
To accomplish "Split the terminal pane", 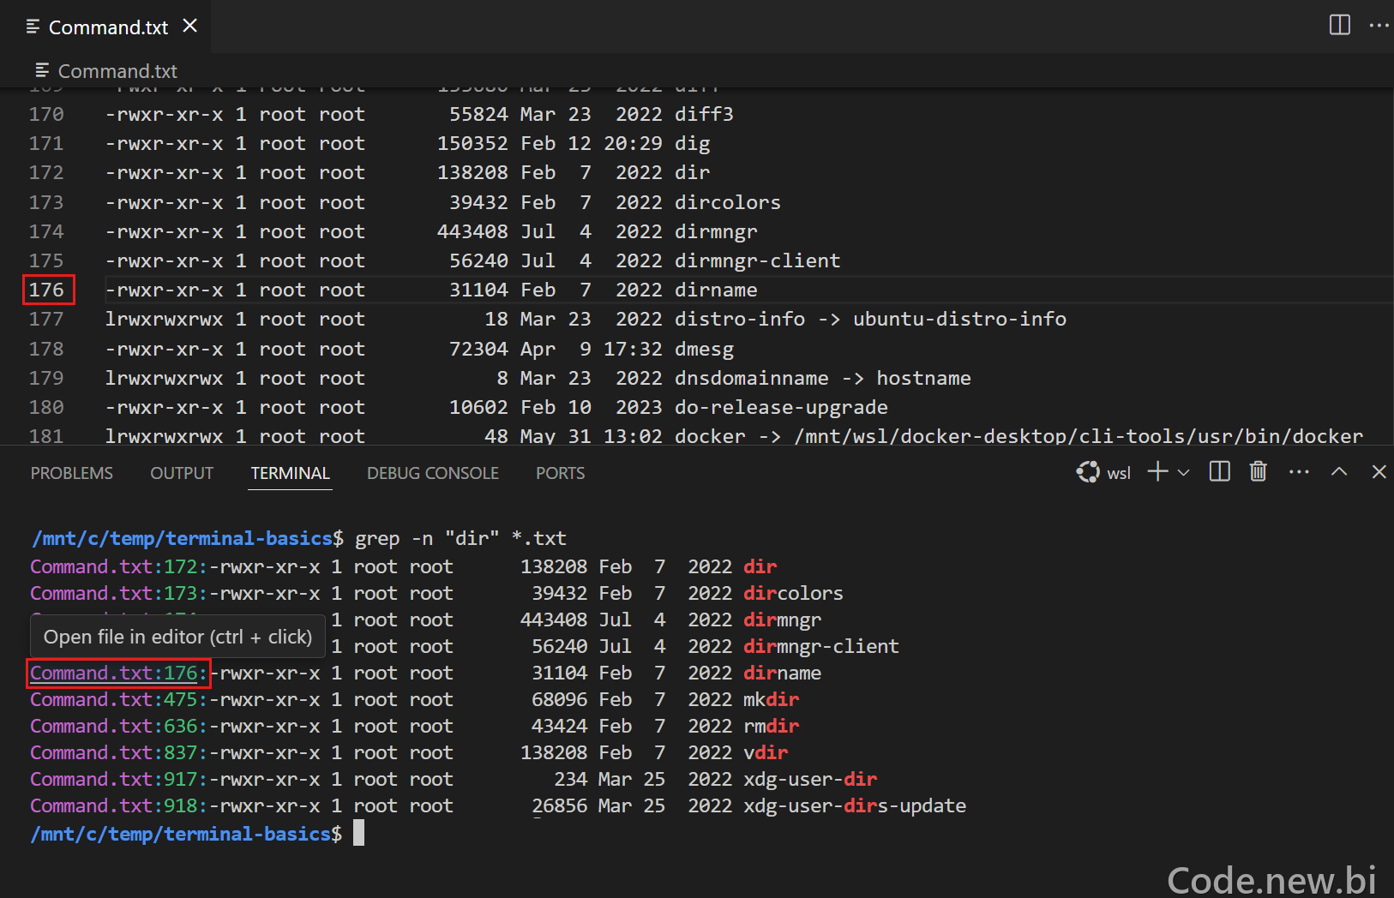I will click(x=1219, y=471).
